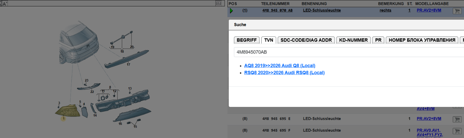Click green arrow beside position (1)

click(x=231, y=11)
